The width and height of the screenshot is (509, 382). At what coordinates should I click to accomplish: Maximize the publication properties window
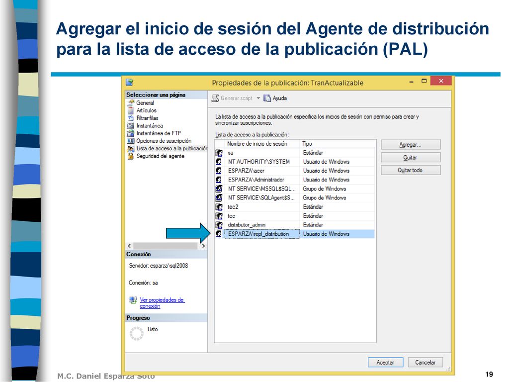(x=424, y=81)
